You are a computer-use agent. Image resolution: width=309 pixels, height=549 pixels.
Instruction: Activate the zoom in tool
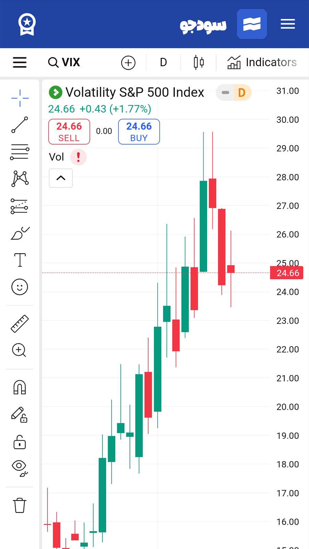click(x=19, y=350)
